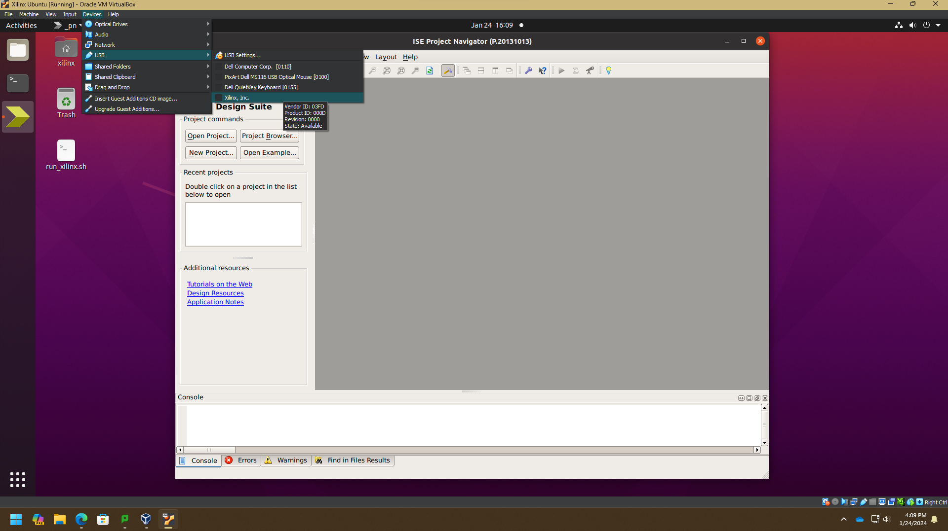
Task: Select Upgrade Guest Additions... entry
Action: (x=147, y=109)
